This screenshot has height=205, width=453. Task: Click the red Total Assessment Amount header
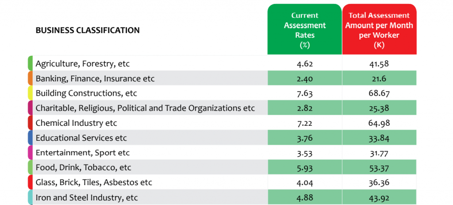pyautogui.click(x=379, y=29)
